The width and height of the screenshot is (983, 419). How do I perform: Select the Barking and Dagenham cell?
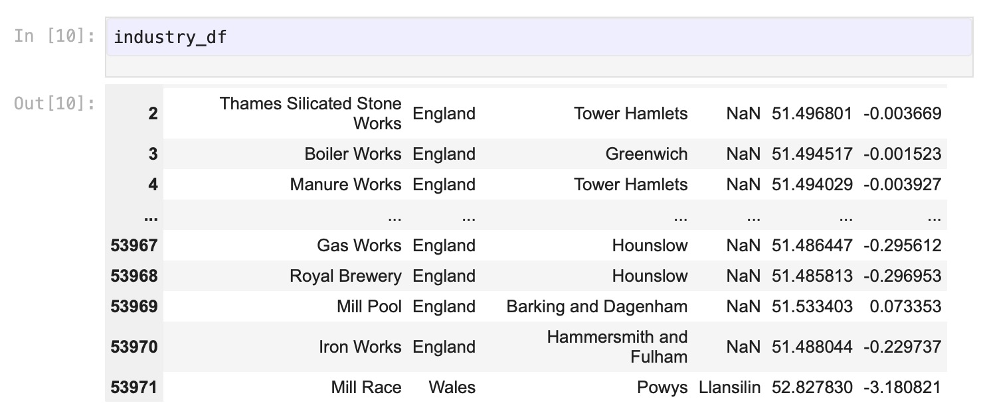(x=596, y=306)
